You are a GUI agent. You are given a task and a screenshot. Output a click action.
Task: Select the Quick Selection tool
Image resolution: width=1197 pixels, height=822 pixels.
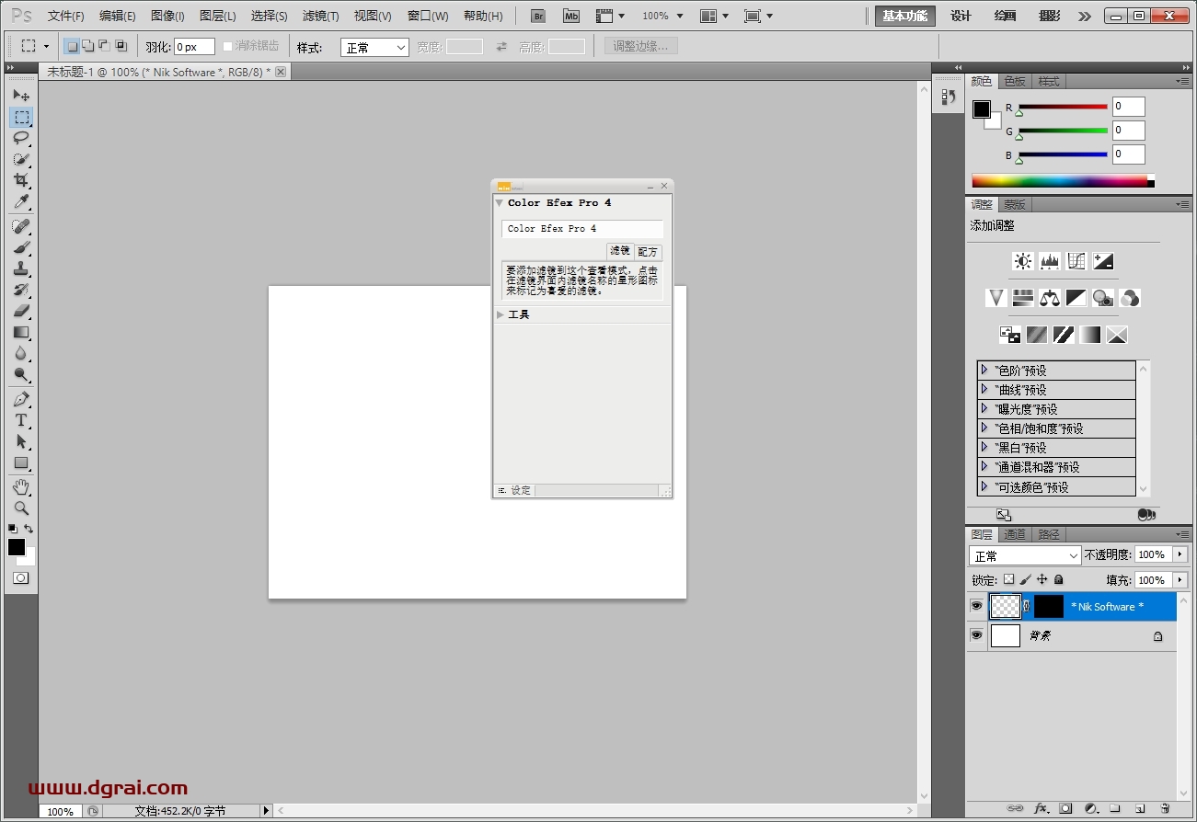click(x=21, y=159)
